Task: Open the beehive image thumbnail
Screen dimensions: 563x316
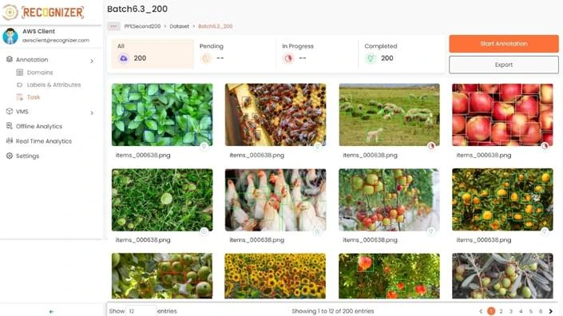Action: [x=276, y=115]
